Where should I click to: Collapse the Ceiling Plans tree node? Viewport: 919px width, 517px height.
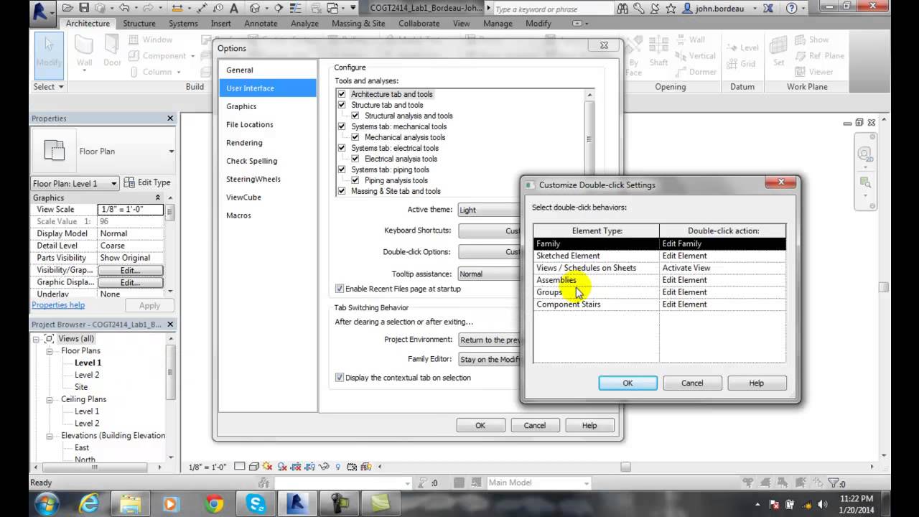pyautogui.click(x=50, y=399)
